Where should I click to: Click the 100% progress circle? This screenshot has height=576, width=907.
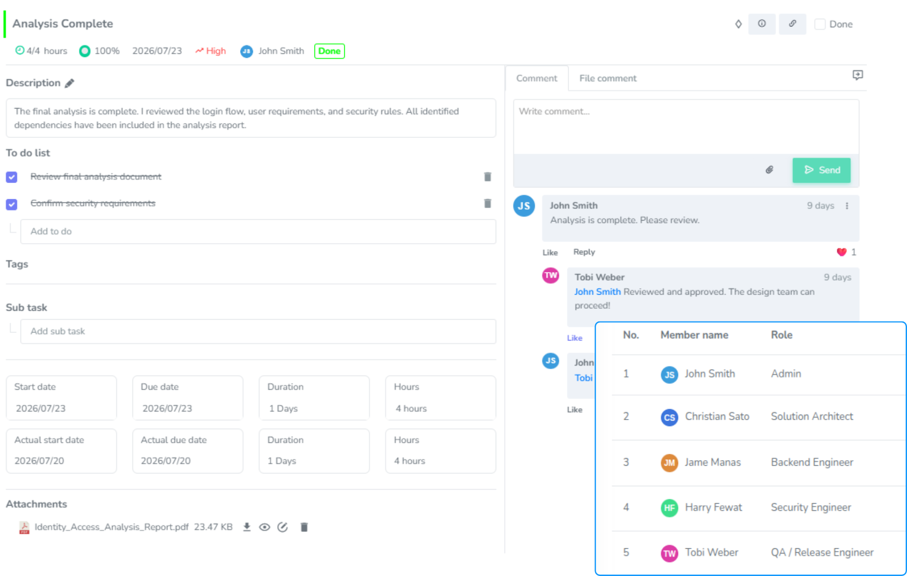(x=85, y=51)
